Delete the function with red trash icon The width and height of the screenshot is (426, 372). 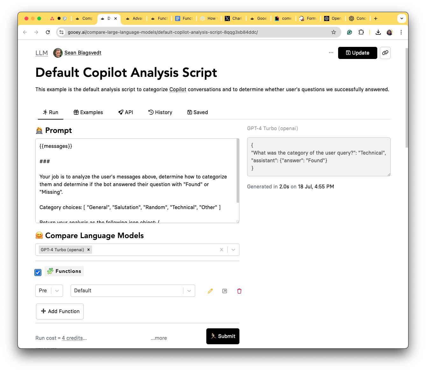(239, 291)
